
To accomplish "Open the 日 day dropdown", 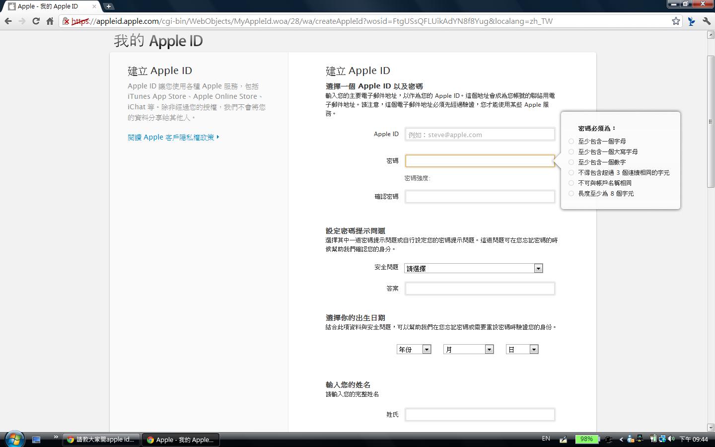I will point(522,349).
